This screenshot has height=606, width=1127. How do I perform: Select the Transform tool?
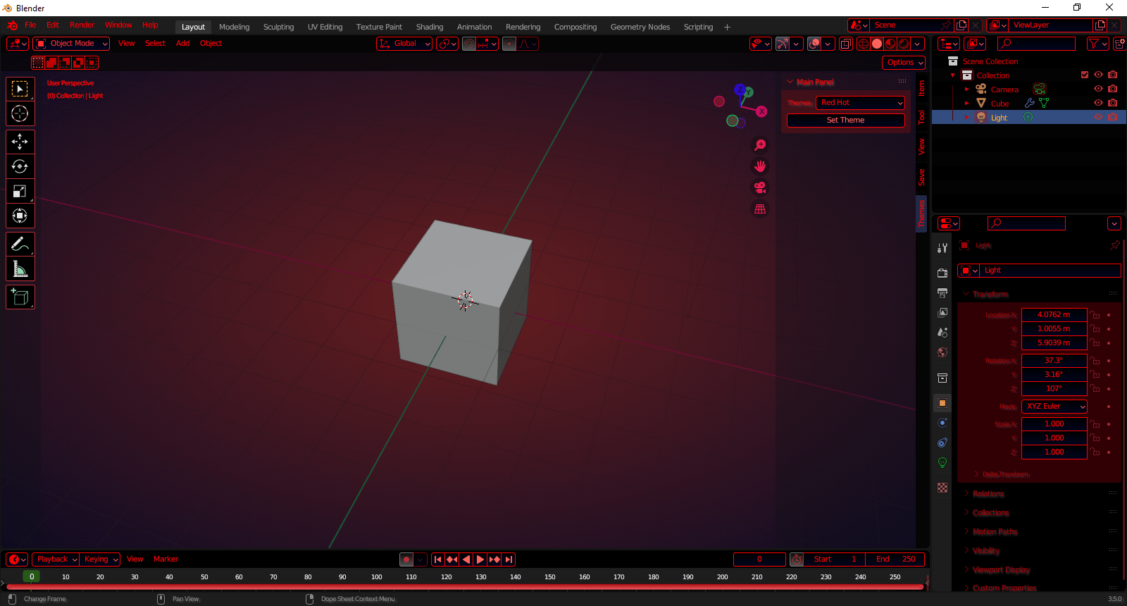tap(20, 216)
